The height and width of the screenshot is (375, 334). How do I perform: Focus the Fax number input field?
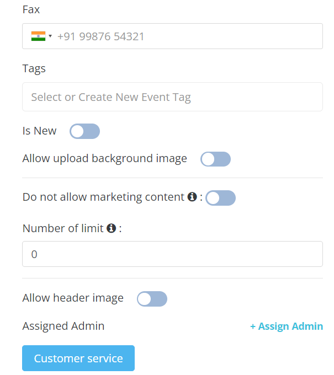coord(188,36)
